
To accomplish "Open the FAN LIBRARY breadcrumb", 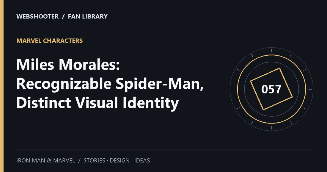I will [x=88, y=16].
